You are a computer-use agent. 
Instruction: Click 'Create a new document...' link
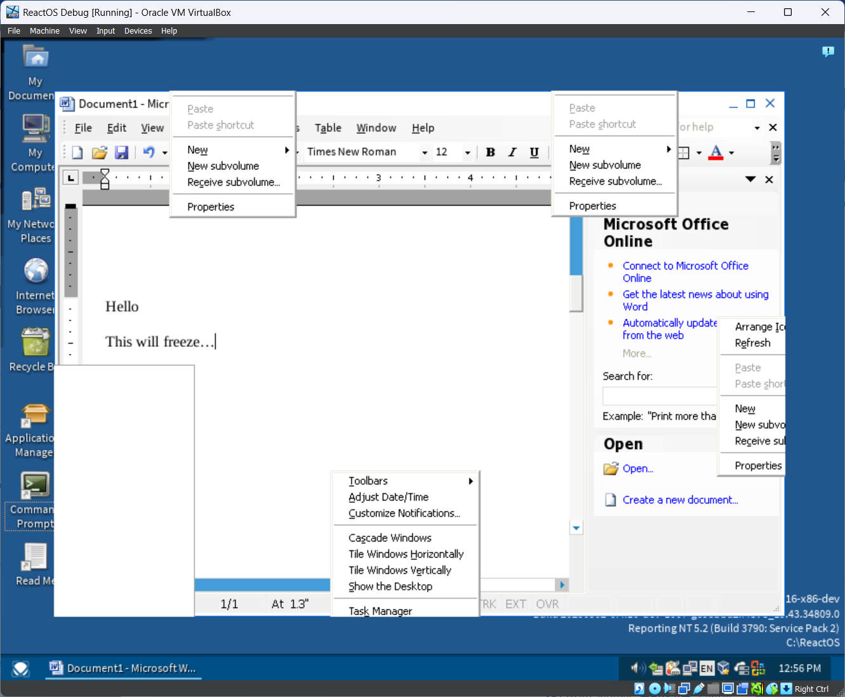pos(680,500)
